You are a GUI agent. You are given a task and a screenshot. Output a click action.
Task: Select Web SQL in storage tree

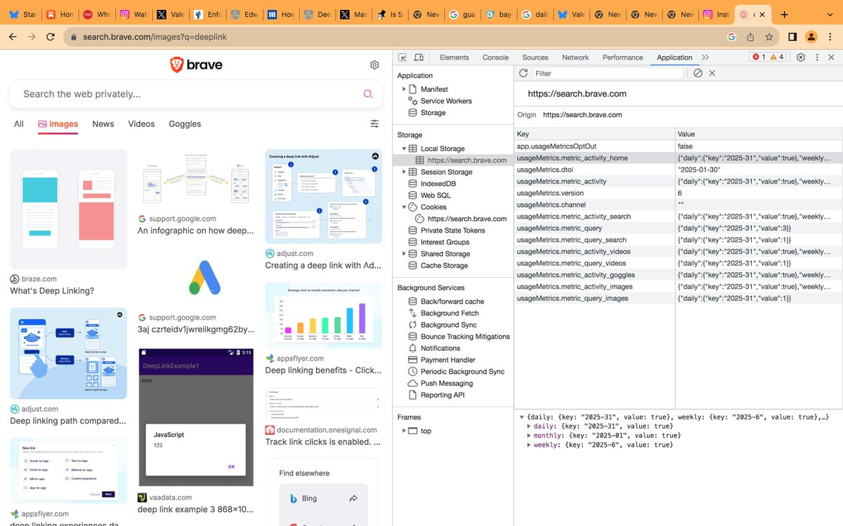coord(436,195)
